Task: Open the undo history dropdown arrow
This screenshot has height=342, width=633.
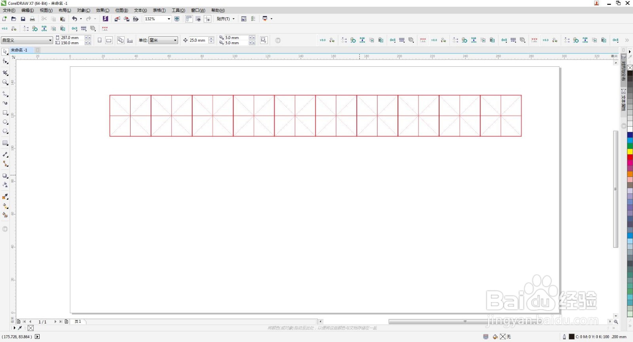Action: point(81,19)
